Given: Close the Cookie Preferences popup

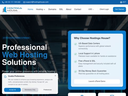Looking at the screenshot, I should click(55, 76).
